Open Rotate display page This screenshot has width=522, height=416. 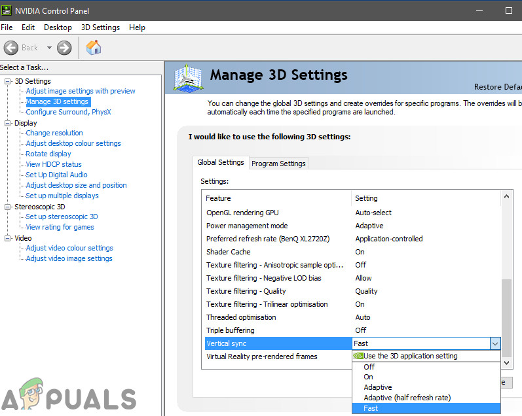tap(48, 154)
